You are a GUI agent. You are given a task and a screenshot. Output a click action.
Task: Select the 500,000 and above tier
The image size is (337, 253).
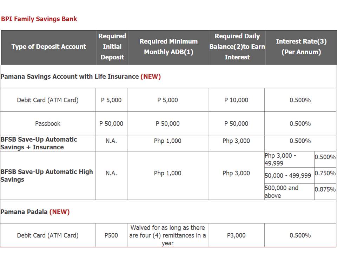(282, 192)
